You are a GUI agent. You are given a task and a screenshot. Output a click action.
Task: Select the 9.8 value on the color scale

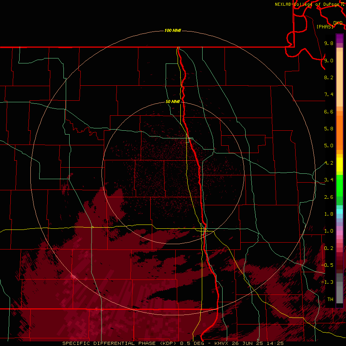click(329, 43)
